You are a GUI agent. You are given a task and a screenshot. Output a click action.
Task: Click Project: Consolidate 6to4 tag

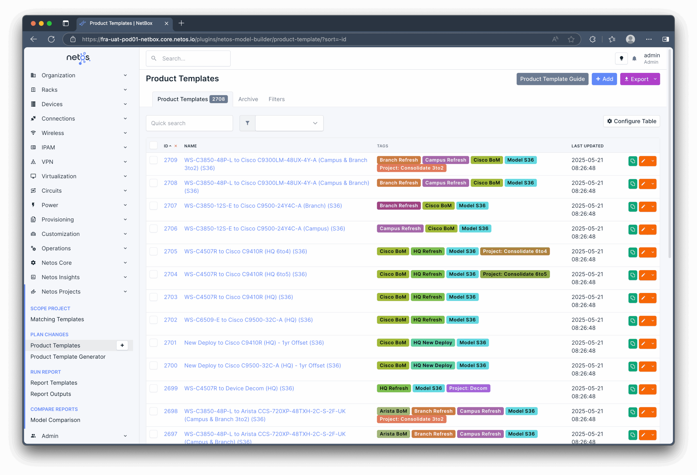pos(515,251)
